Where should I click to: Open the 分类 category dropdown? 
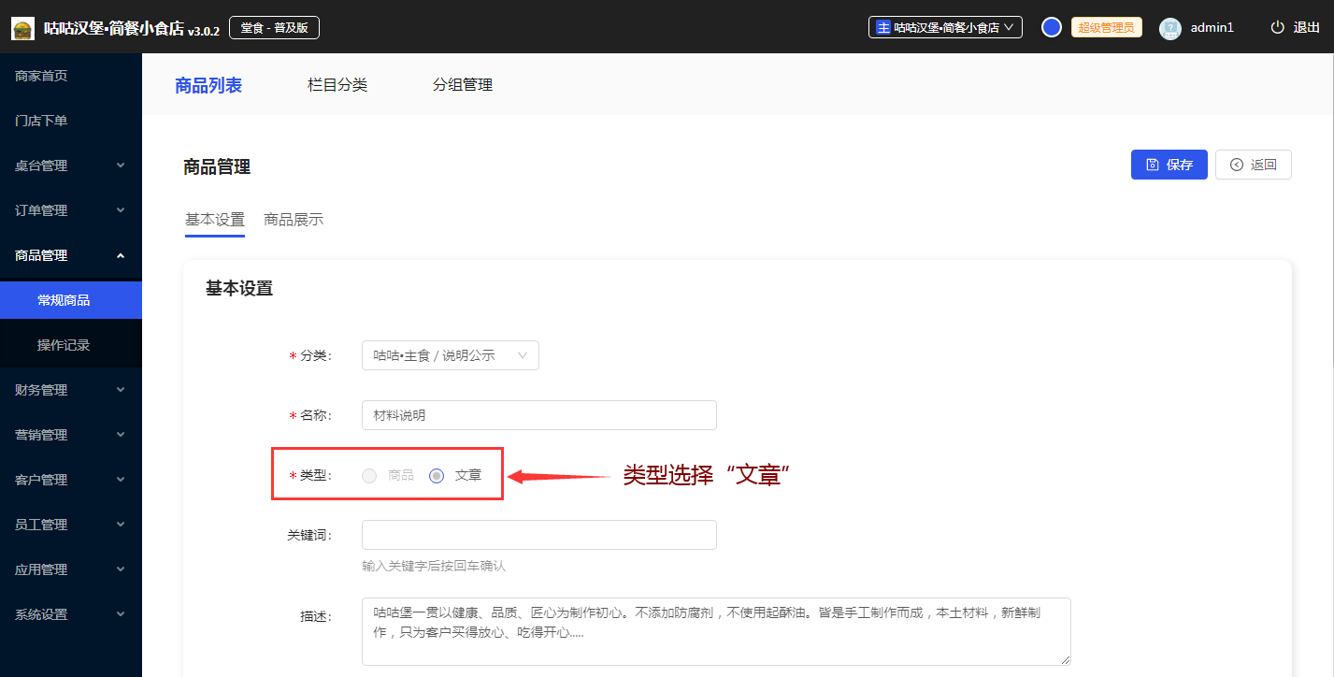point(451,355)
